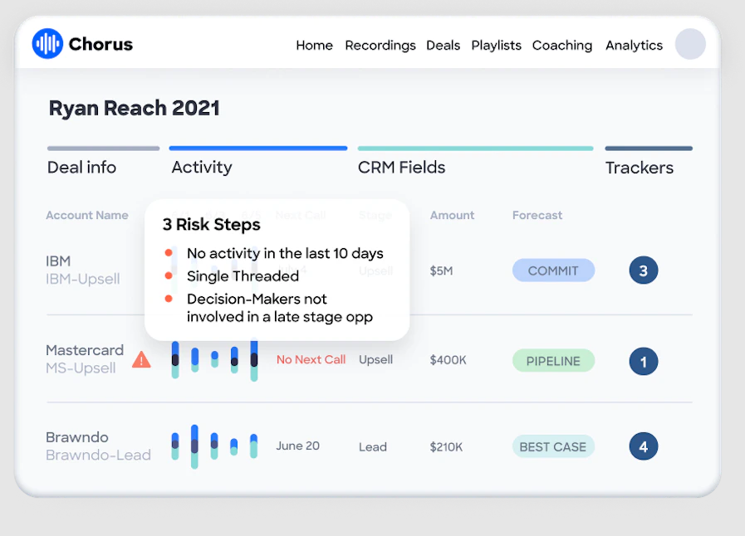The image size is (745, 536).
Task: Open the Deals navigation item
Action: coord(443,45)
